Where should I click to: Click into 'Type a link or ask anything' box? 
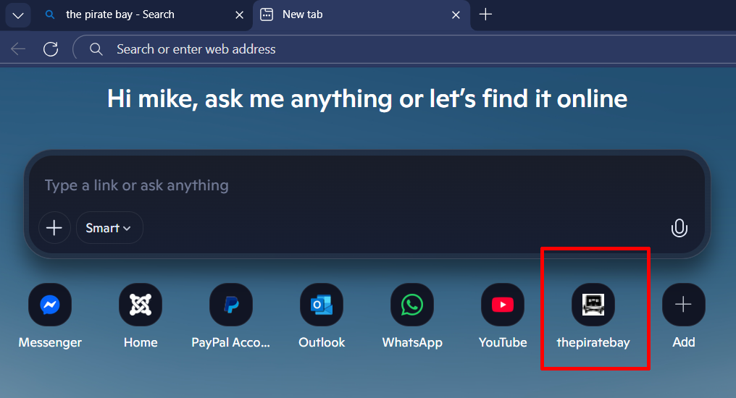click(348, 185)
